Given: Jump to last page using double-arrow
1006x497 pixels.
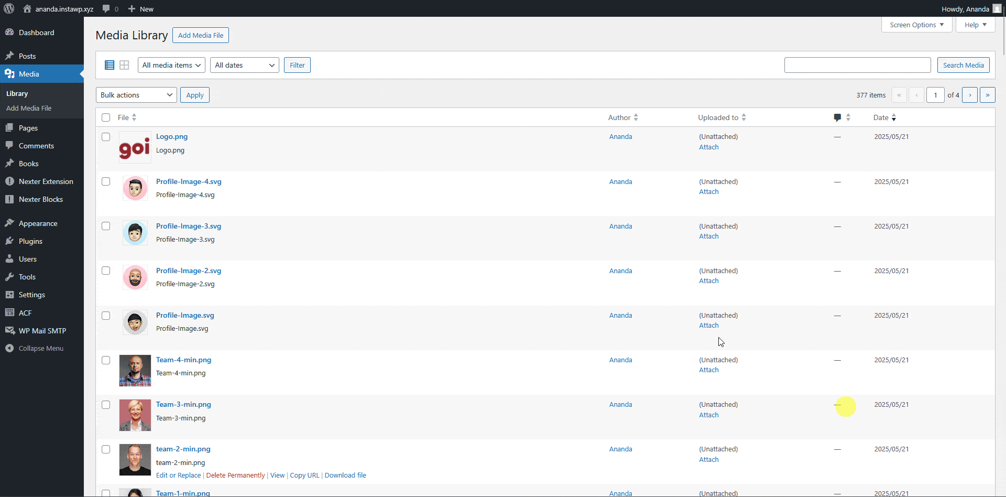Looking at the screenshot, I should [x=988, y=95].
